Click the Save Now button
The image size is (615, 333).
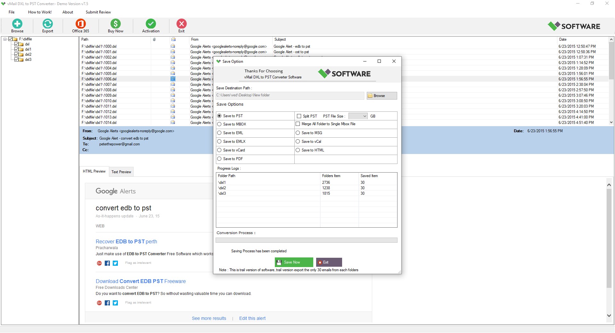(x=294, y=262)
